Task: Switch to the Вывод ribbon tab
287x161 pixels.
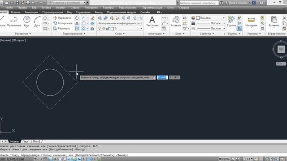Action: coord(99,12)
